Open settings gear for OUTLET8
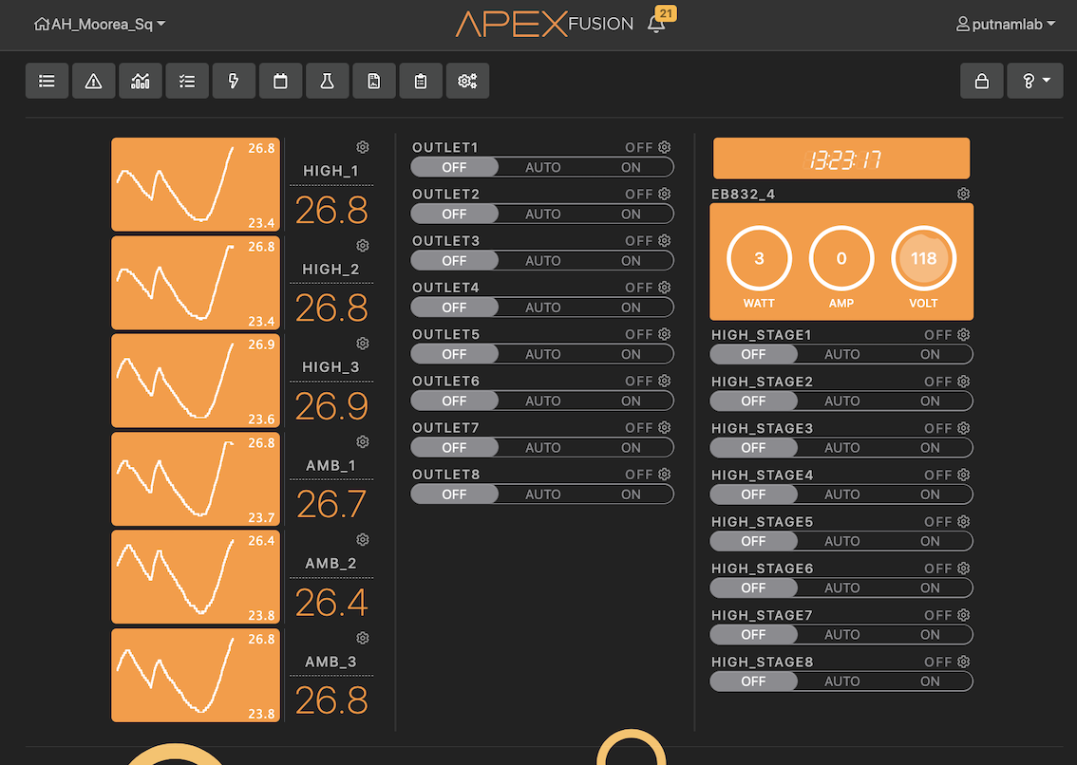This screenshot has width=1077, height=765. click(x=664, y=474)
